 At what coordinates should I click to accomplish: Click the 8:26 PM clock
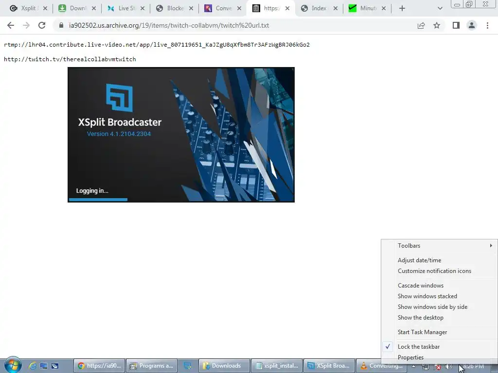pyautogui.click(x=474, y=366)
